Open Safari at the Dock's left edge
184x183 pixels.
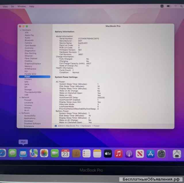point(3,153)
